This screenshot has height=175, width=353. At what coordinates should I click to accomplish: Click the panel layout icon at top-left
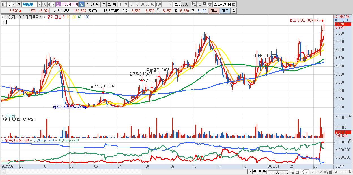pyautogui.click(x=3, y=5)
